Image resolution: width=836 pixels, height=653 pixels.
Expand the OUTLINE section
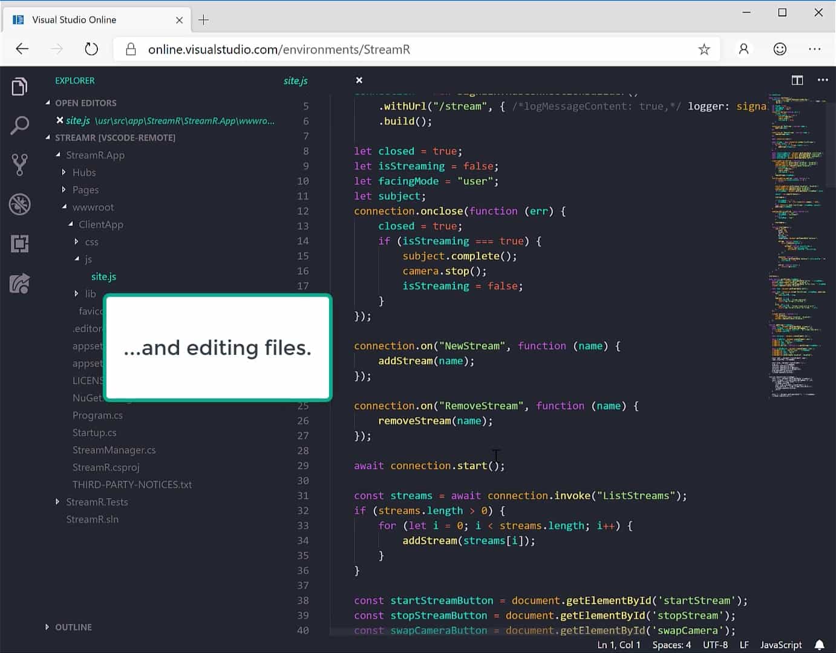coord(73,627)
